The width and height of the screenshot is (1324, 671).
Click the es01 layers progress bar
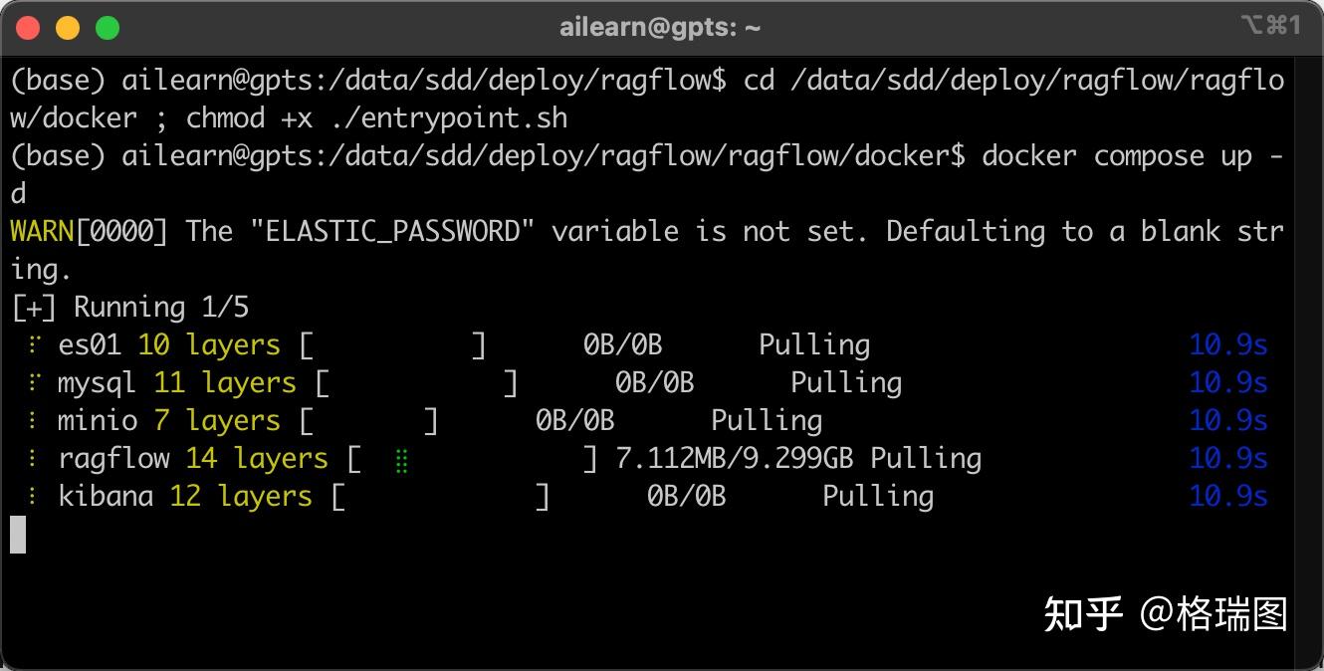click(x=392, y=345)
